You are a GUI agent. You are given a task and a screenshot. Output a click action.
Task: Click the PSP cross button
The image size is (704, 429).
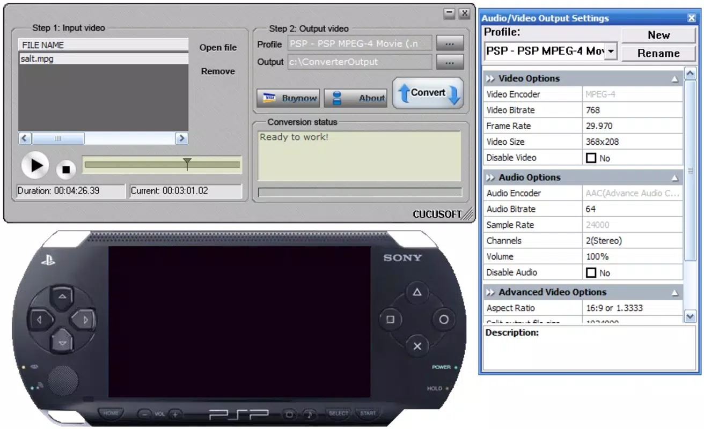[417, 346]
